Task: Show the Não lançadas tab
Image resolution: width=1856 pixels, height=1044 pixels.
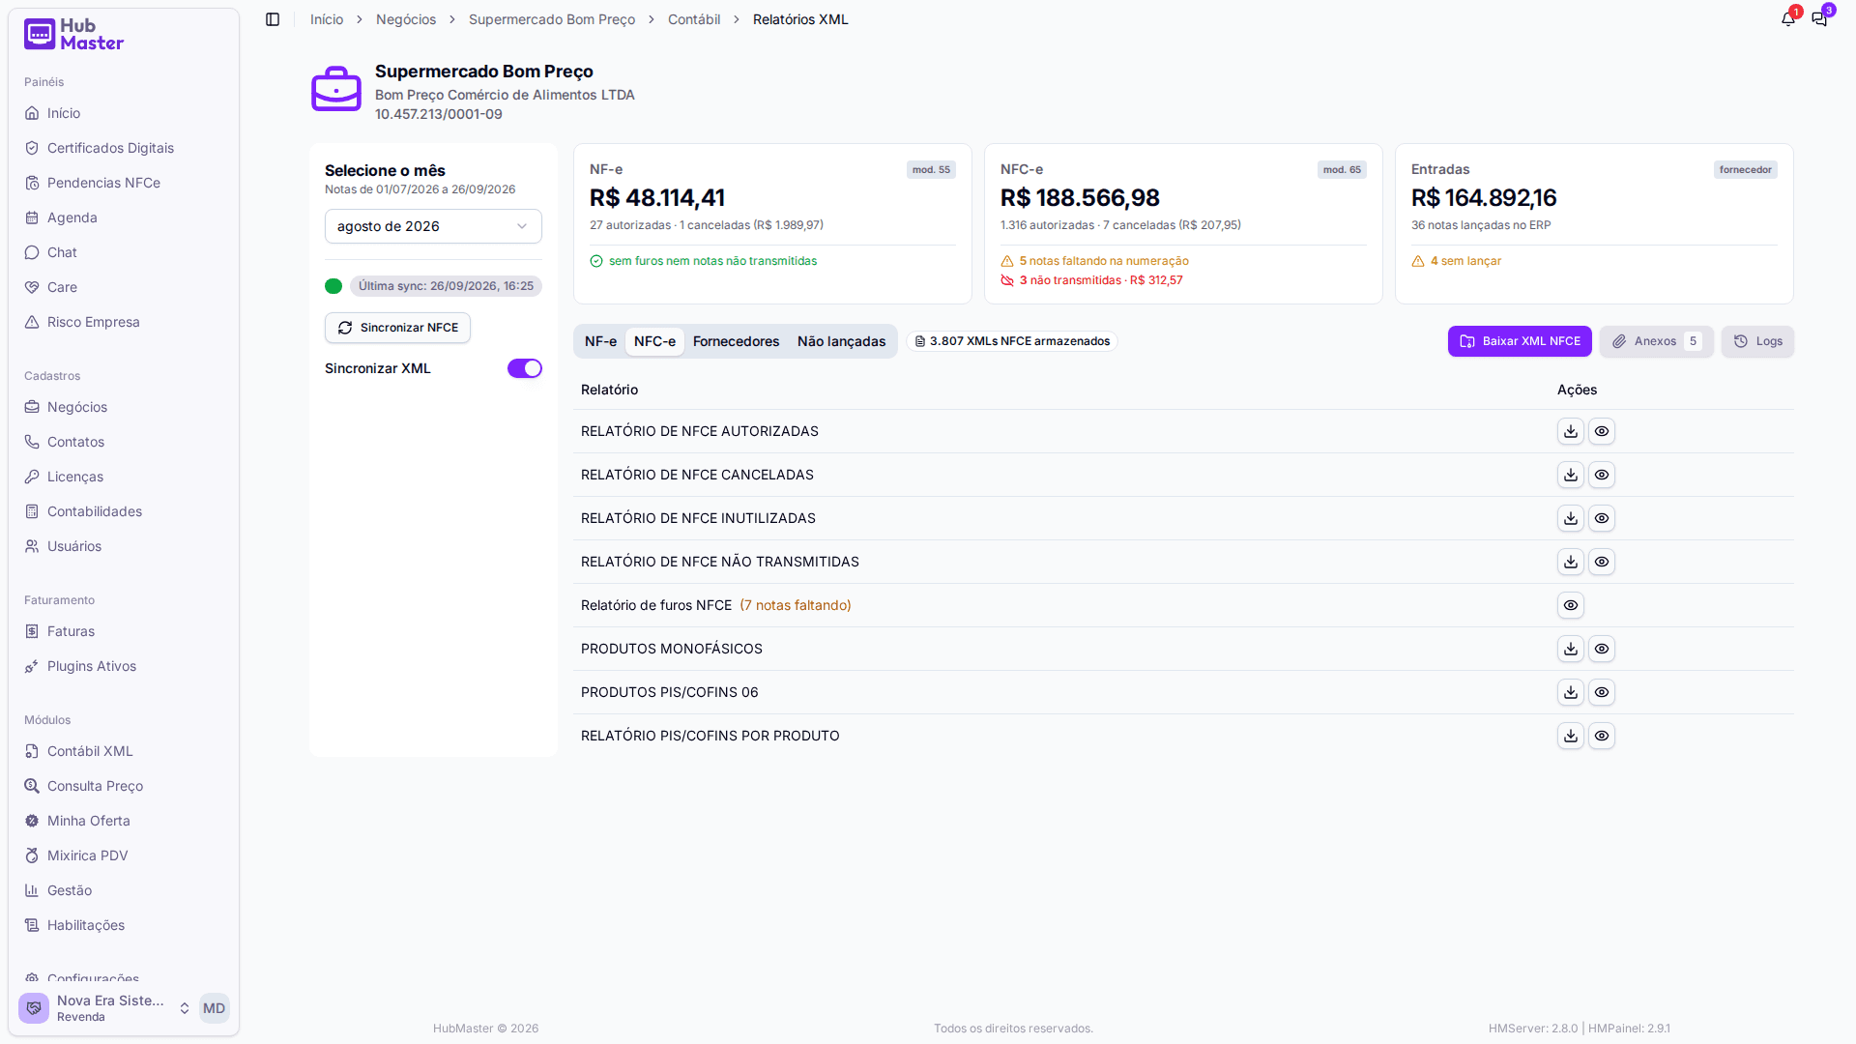Action: (841, 341)
